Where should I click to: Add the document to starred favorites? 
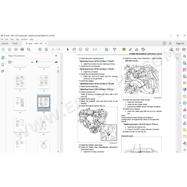(x=10, y=49)
